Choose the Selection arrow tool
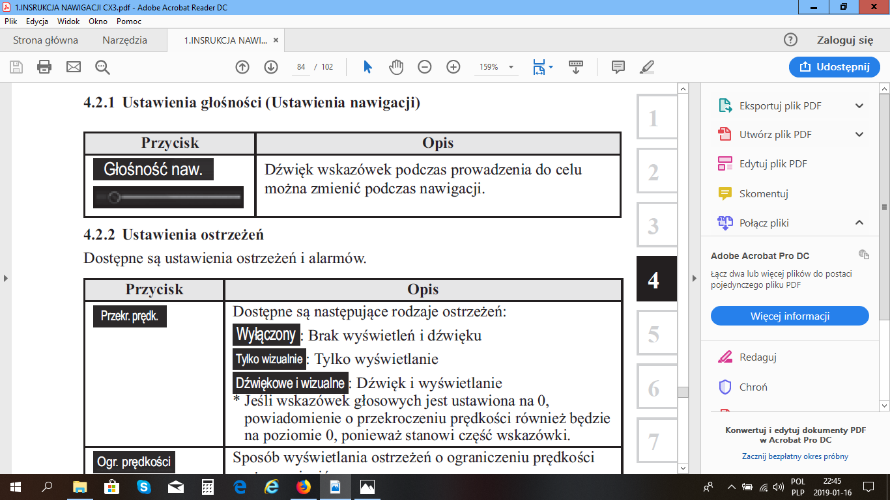The height and width of the screenshot is (500, 890). pyautogui.click(x=367, y=67)
